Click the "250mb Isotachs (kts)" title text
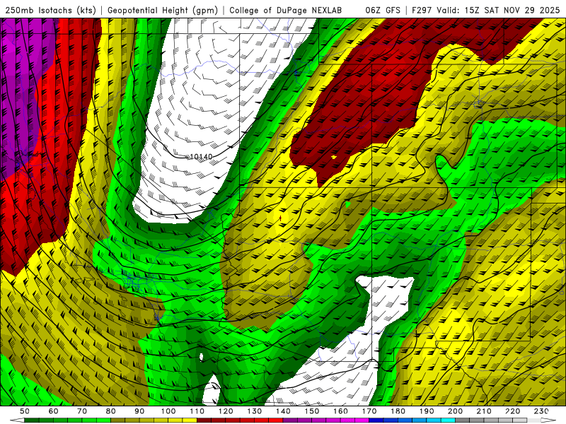The height and width of the screenshot is (424, 566). (x=51, y=10)
